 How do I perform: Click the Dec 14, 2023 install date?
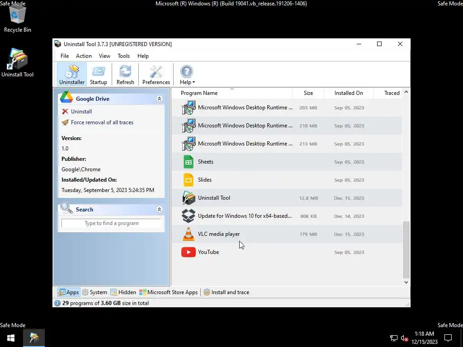349,216
